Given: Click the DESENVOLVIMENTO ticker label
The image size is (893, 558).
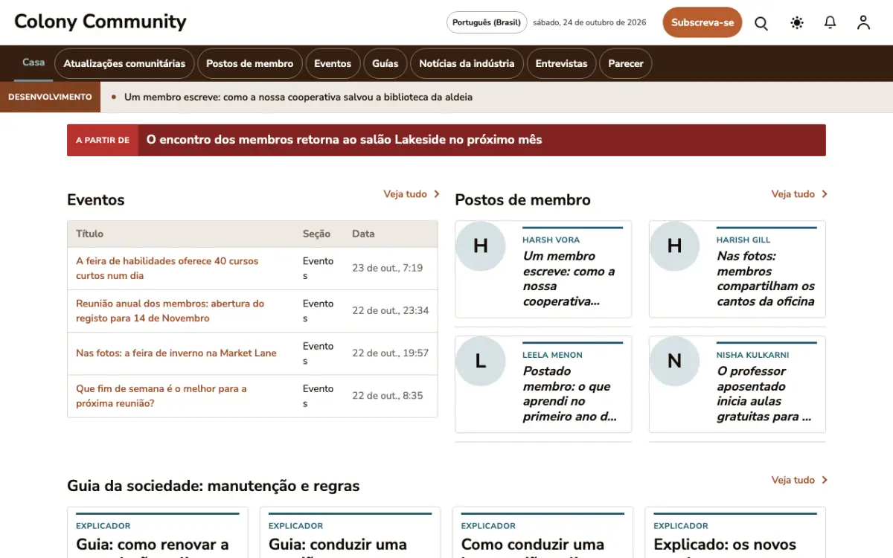Looking at the screenshot, I should [x=50, y=97].
